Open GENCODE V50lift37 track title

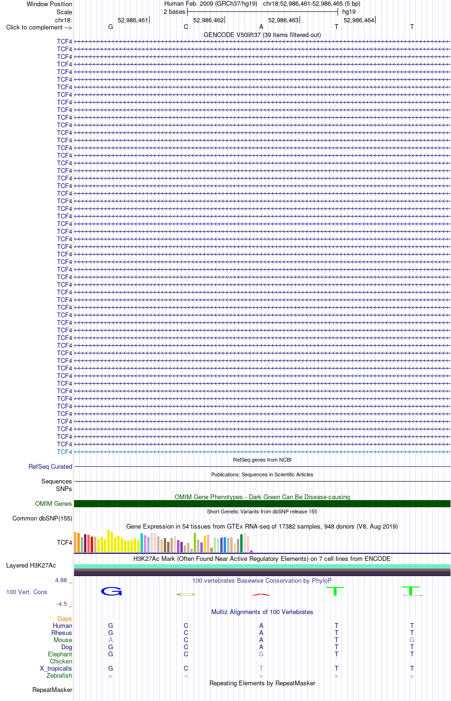point(262,35)
